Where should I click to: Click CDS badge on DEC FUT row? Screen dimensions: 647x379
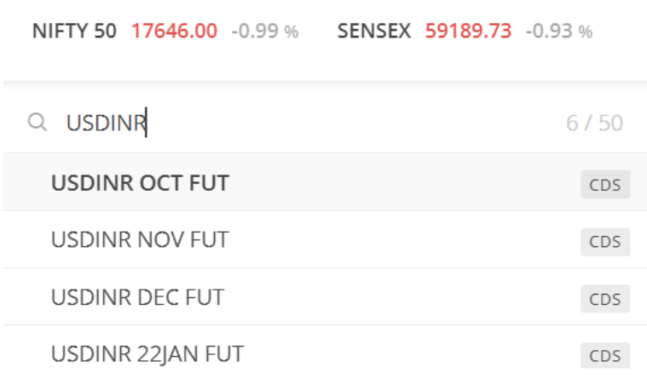[x=605, y=299]
